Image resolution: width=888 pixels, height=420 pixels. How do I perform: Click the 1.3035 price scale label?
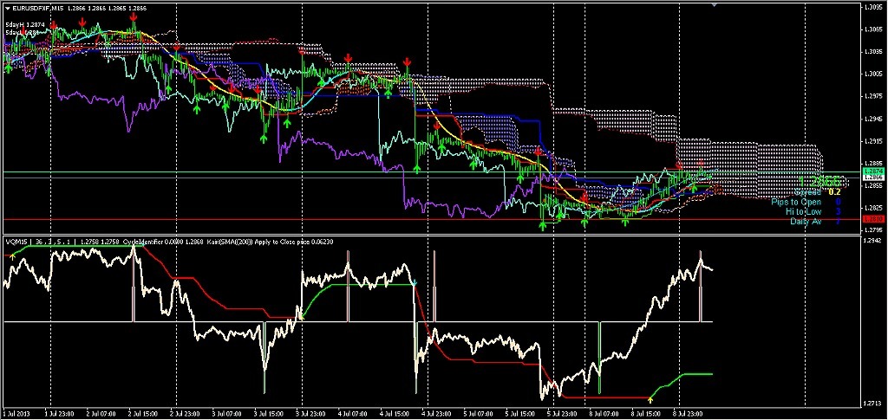[x=872, y=51]
